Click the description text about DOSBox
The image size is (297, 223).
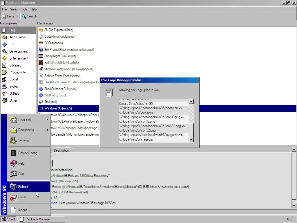click(x=88, y=203)
